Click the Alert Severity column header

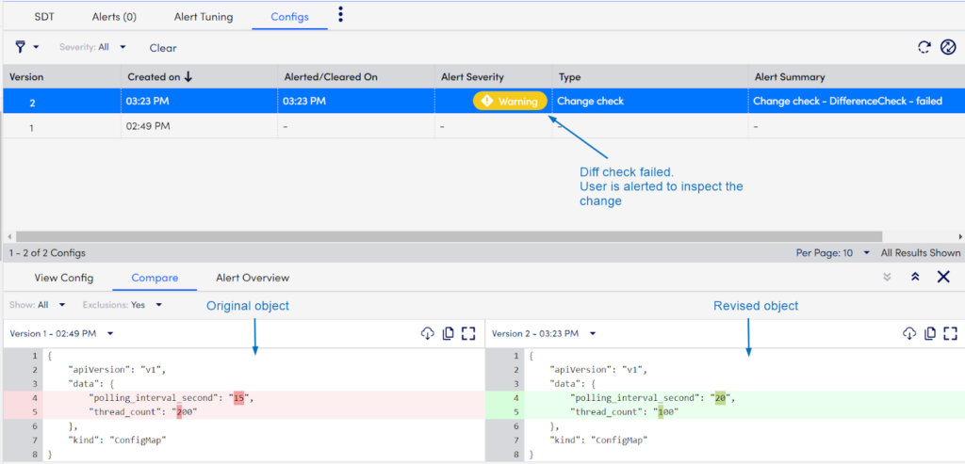pos(472,77)
